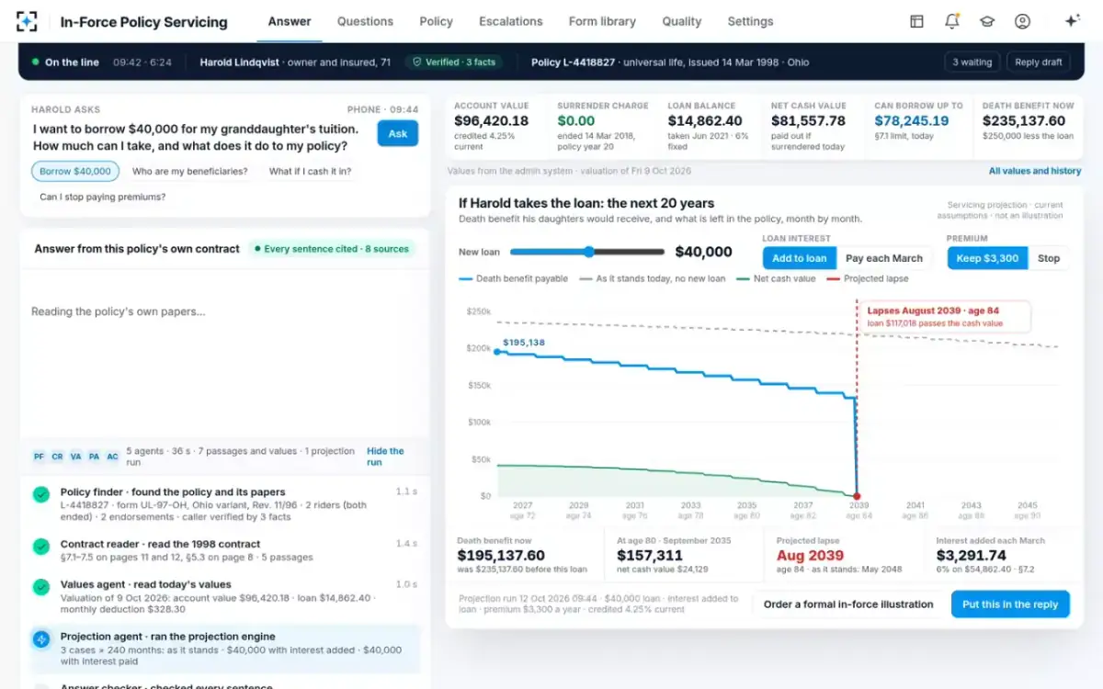Click the Contract reader green check icon

41,547
